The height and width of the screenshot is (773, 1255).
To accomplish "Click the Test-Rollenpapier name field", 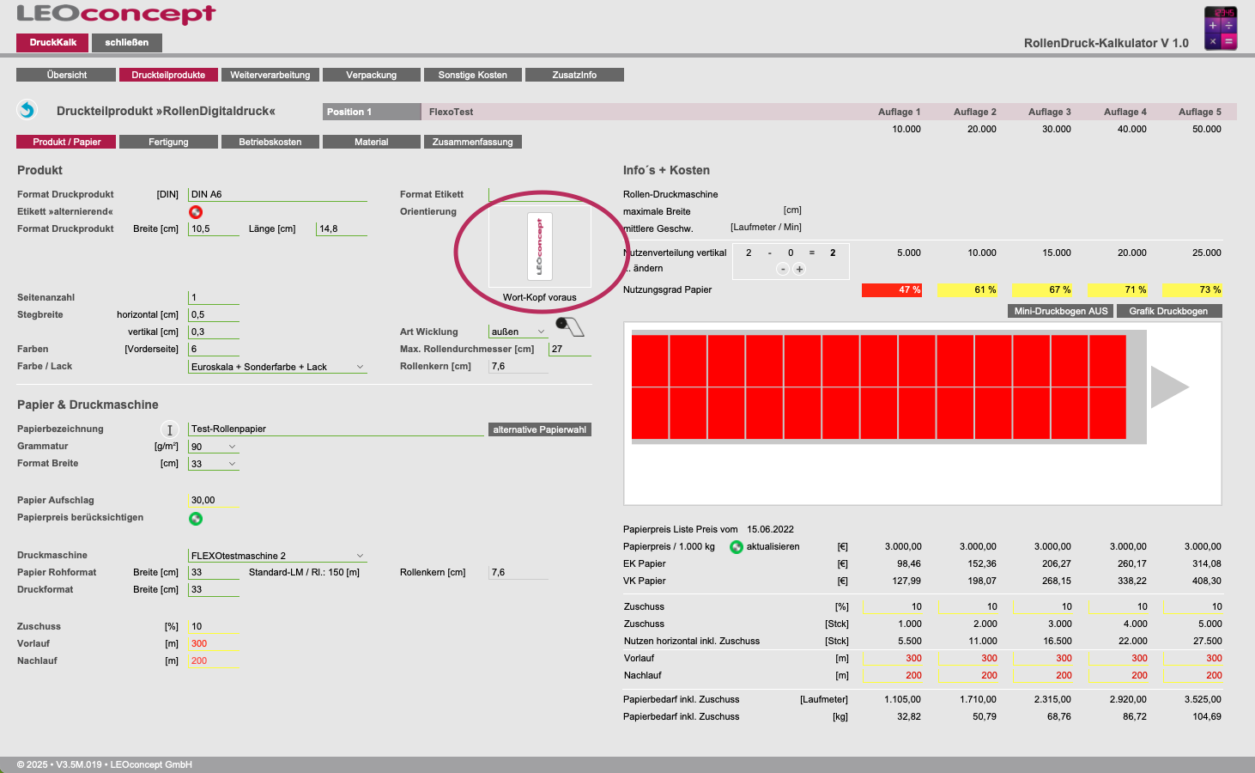I will 336,429.
